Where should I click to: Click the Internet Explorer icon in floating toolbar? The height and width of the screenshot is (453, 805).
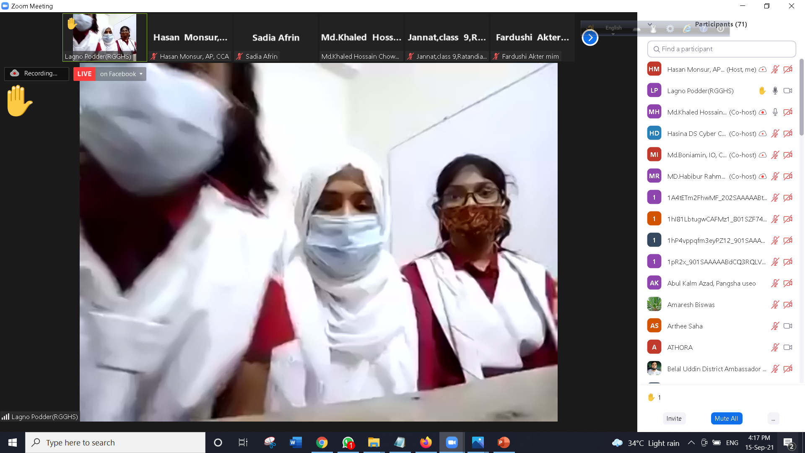click(x=687, y=29)
